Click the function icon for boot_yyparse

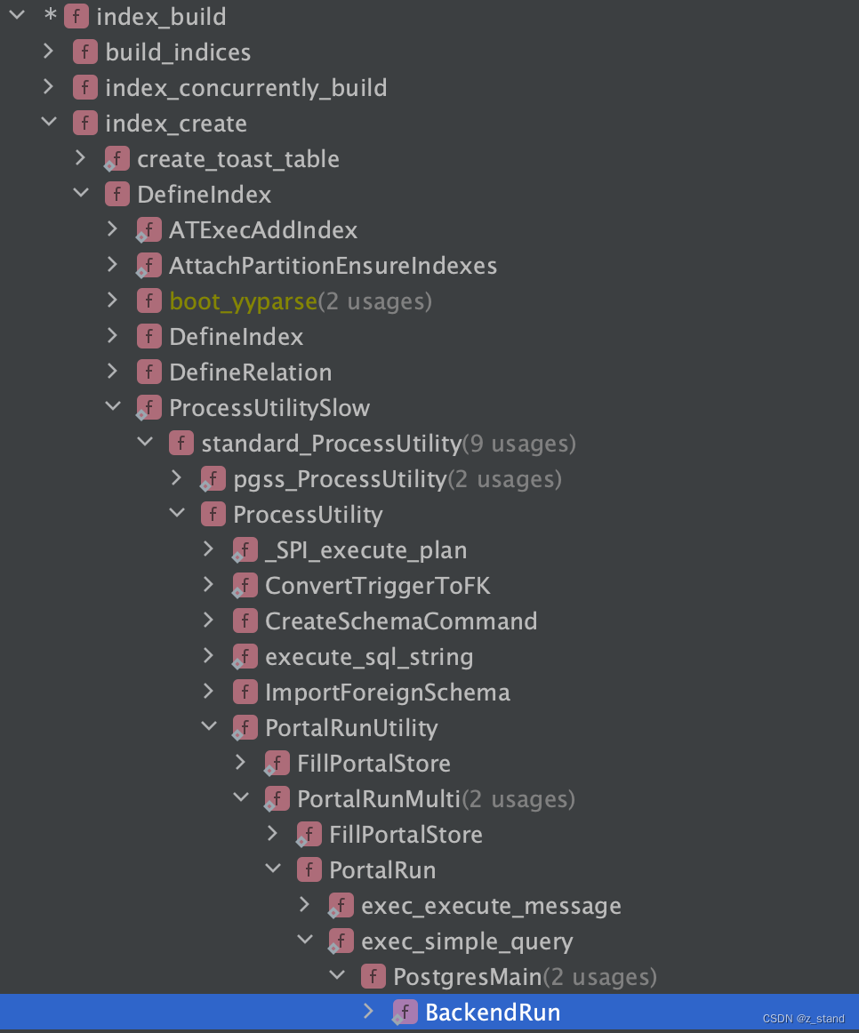tap(149, 300)
